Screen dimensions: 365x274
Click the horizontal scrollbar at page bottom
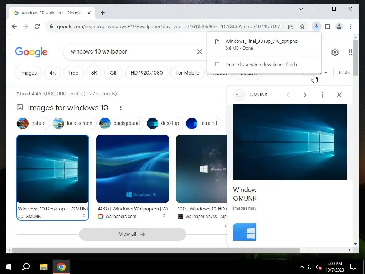pyautogui.click(x=156, y=250)
